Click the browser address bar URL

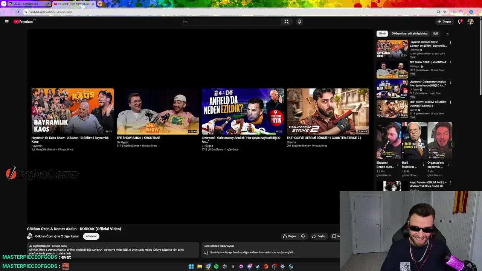50,12
